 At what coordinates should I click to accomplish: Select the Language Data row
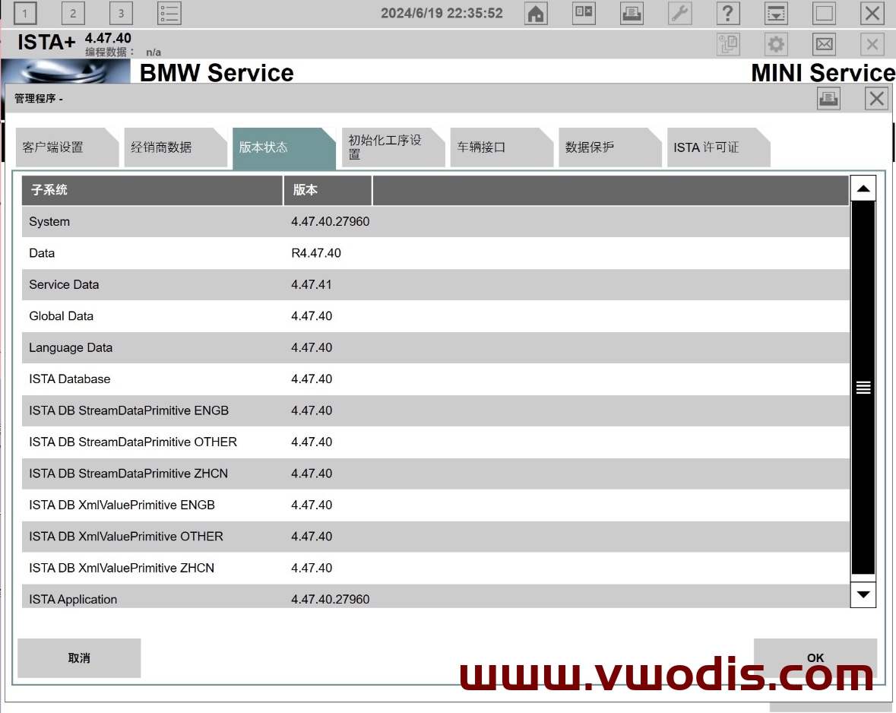click(435, 347)
